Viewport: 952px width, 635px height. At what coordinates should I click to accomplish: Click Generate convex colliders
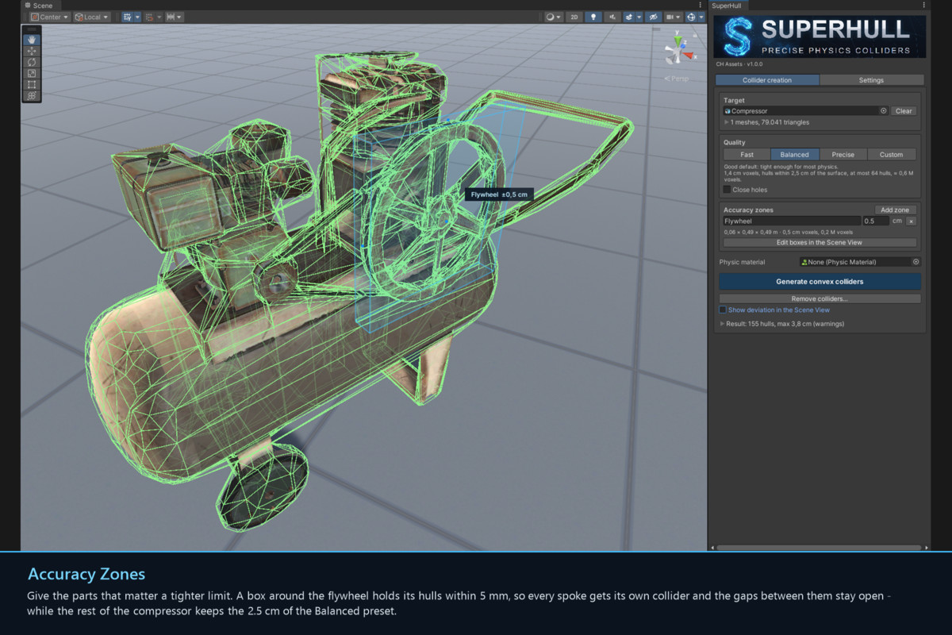(820, 282)
